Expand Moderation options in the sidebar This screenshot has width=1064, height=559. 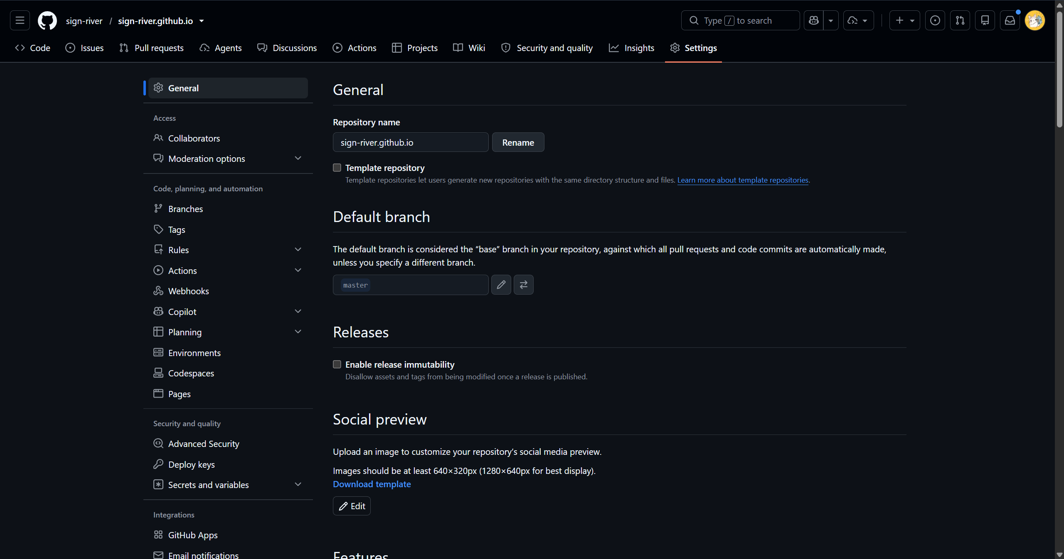pos(228,159)
